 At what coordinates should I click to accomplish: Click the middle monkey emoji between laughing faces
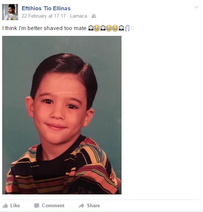[103, 28]
